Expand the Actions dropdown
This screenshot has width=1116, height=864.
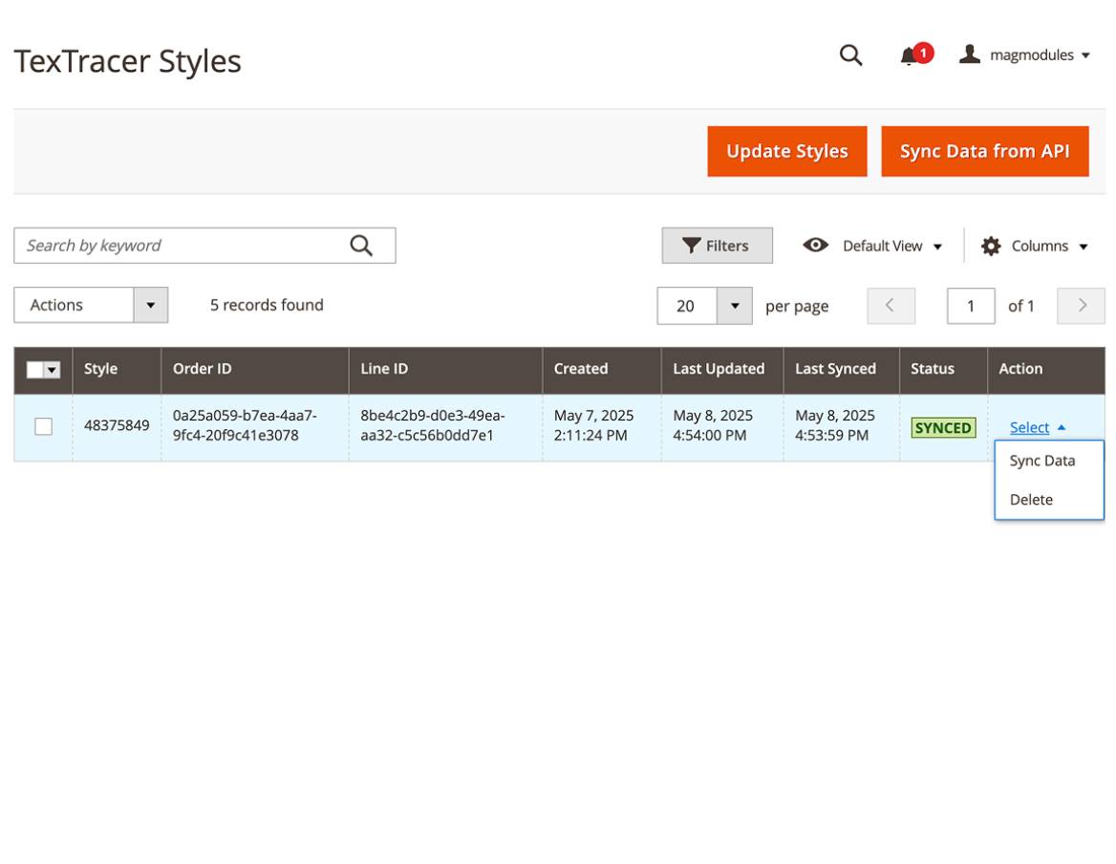[91, 305]
